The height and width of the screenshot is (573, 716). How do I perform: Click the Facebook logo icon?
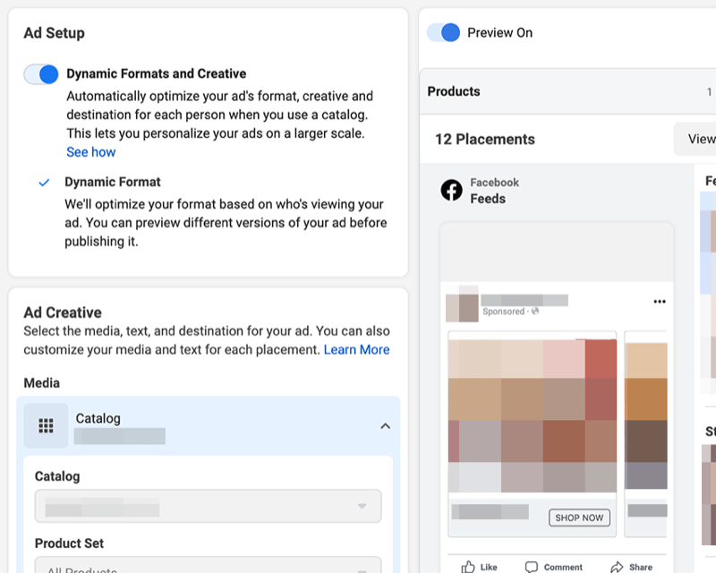(x=452, y=190)
